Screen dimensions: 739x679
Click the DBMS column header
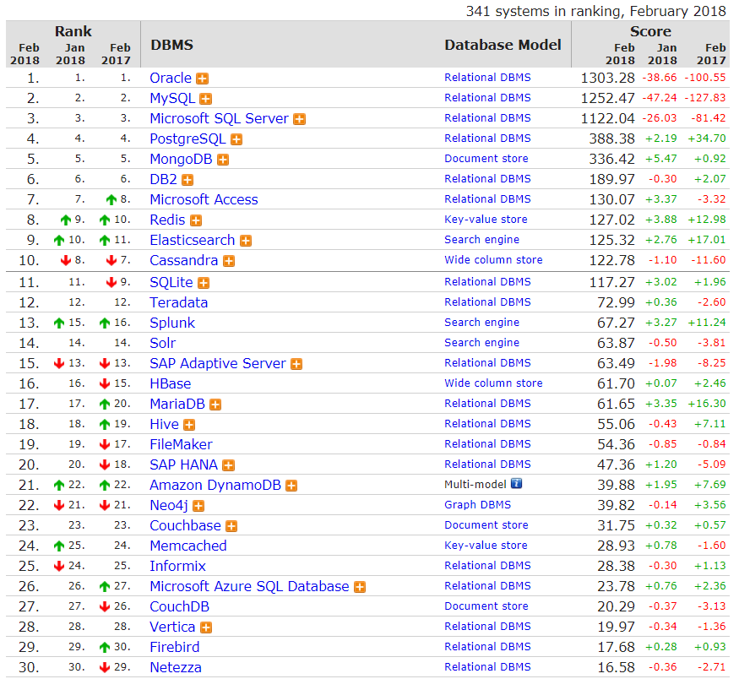[172, 45]
